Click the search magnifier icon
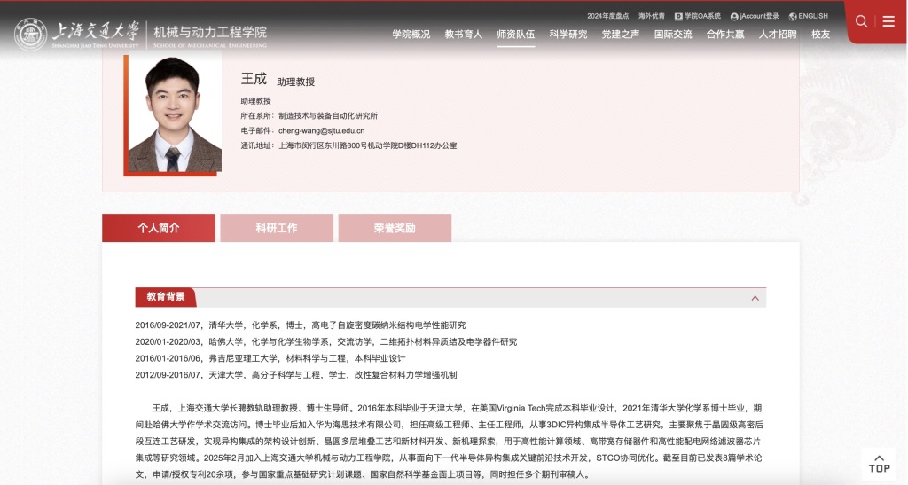This screenshot has width=908, height=485. 861,21
